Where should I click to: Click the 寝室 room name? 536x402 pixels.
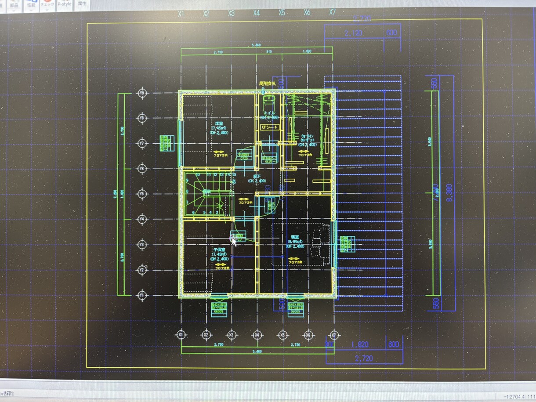295,237
